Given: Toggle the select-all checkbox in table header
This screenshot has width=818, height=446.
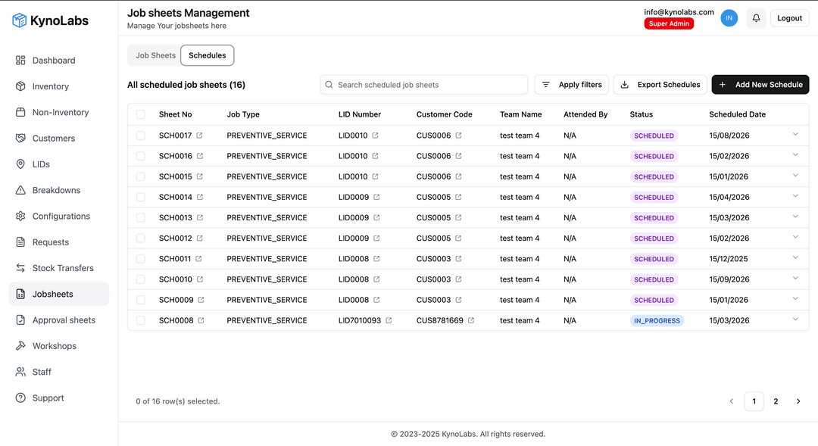Looking at the screenshot, I should [x=141, y=114].
